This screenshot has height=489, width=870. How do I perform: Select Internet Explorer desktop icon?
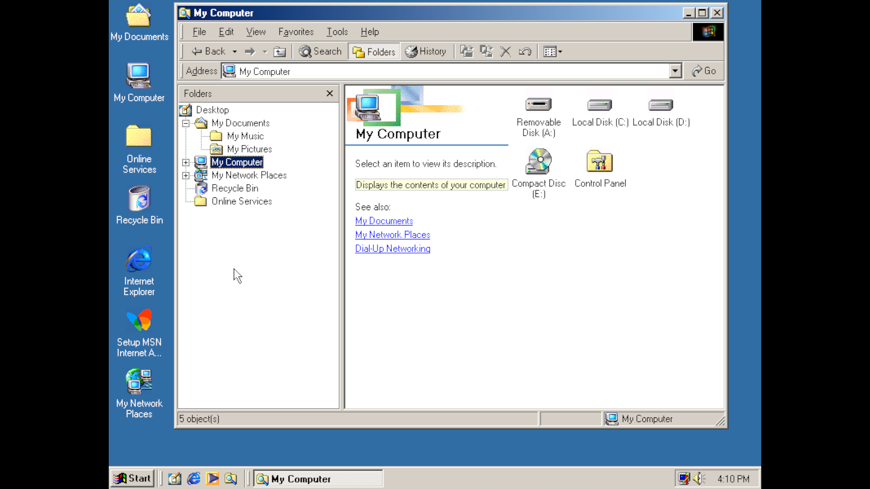(139, 272)
